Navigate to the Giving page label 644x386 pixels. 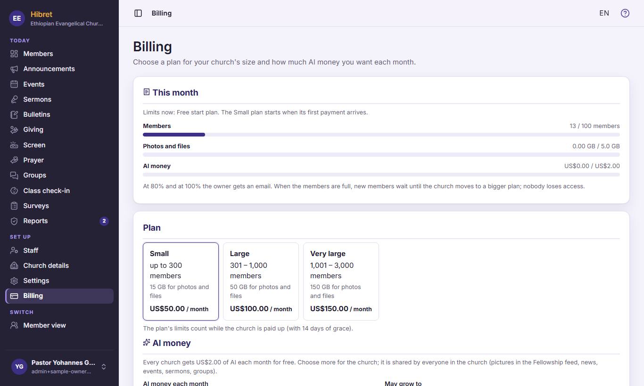(33, 129)
